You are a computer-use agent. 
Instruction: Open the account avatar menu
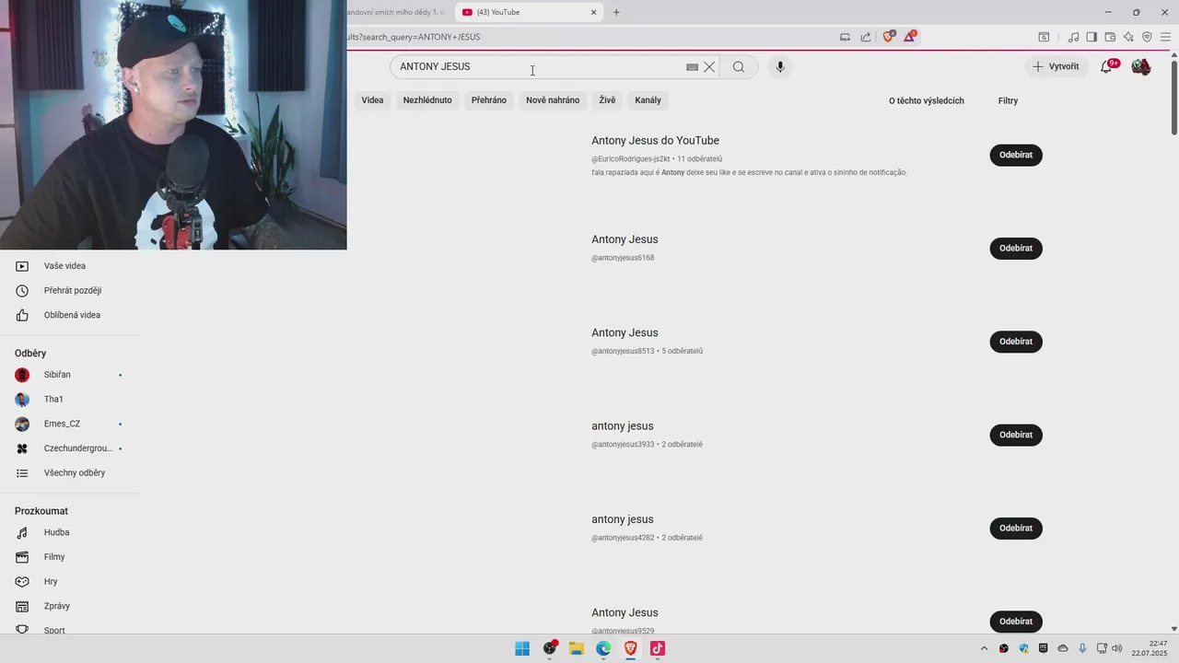click(x=1141, y=66)
